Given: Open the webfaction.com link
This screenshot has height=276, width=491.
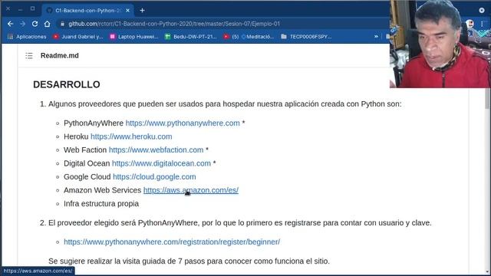Looking at the screenshot, I should click(156, 150).
